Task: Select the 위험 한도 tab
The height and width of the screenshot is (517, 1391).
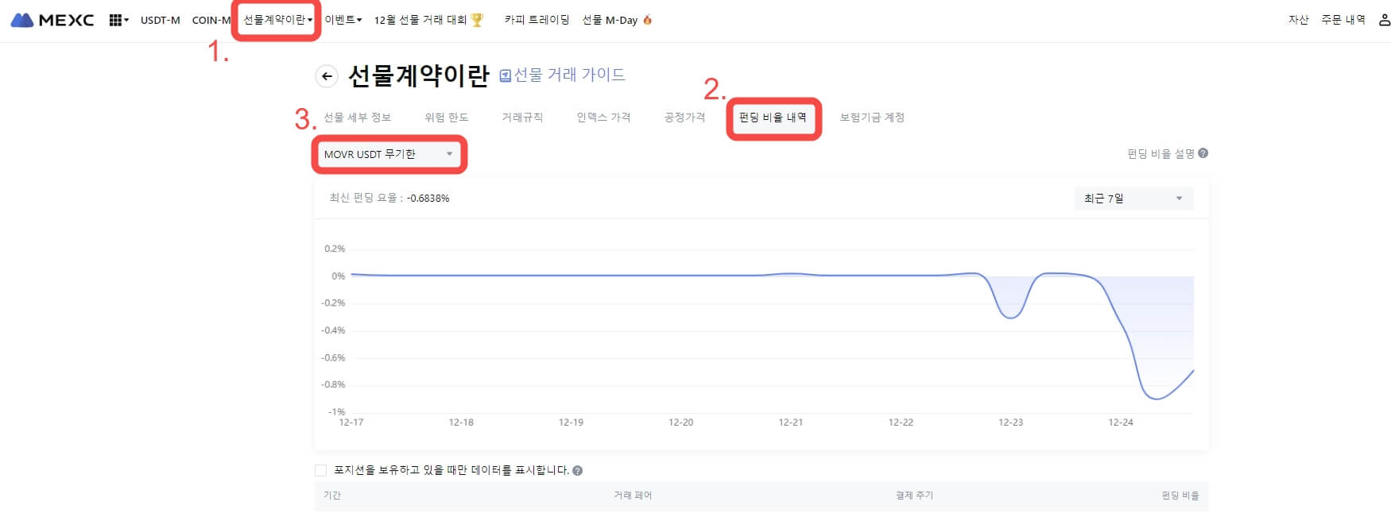Action: click(446, 118)
